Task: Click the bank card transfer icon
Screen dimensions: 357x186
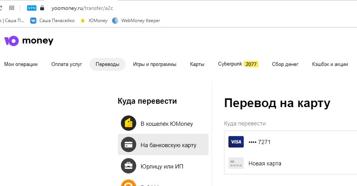Action: point(129,144)
